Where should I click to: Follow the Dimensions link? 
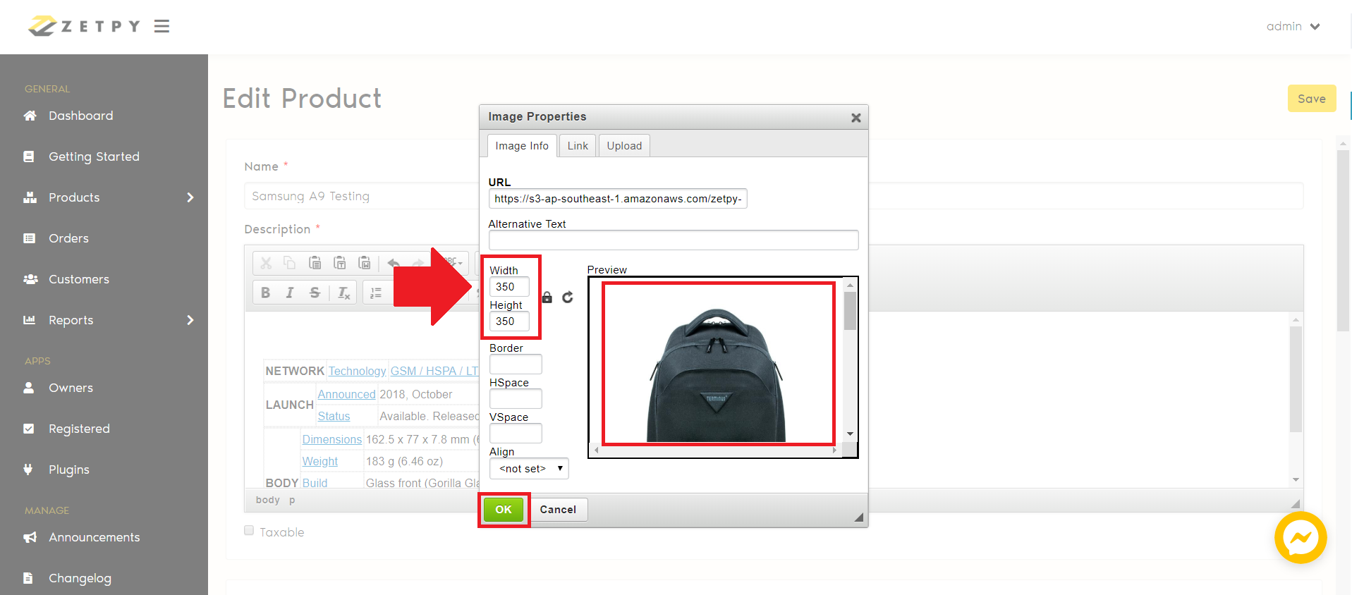click(331, 439)
